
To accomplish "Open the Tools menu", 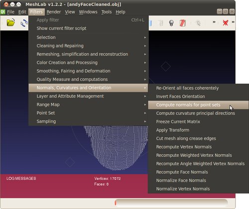I will pos(107,12).
